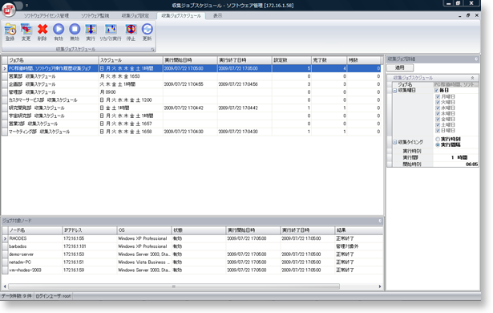Image resolution: width=493 pixels, height=313 pixels.
Task: Sort by スケジュール column header
Action: click(131, 60)
